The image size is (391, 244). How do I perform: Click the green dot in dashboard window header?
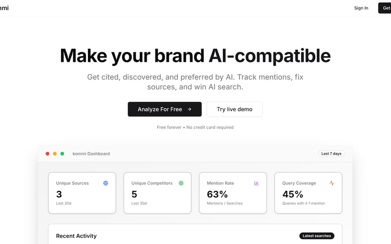pos(62,154)
